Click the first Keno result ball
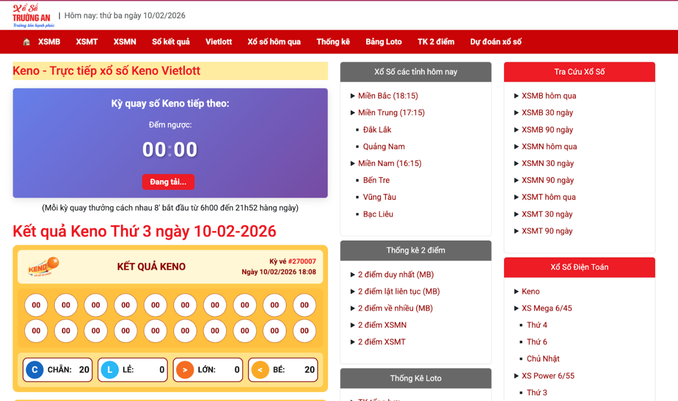This screenshot has width=678, height=401. [36, 305]
